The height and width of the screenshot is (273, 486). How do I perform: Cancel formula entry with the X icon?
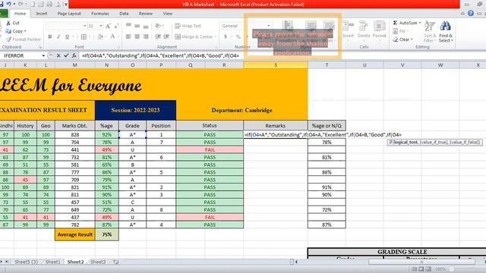click(x=58, y=55)
